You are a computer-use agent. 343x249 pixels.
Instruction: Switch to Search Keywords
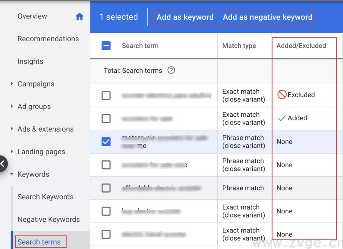pos(45,197)
